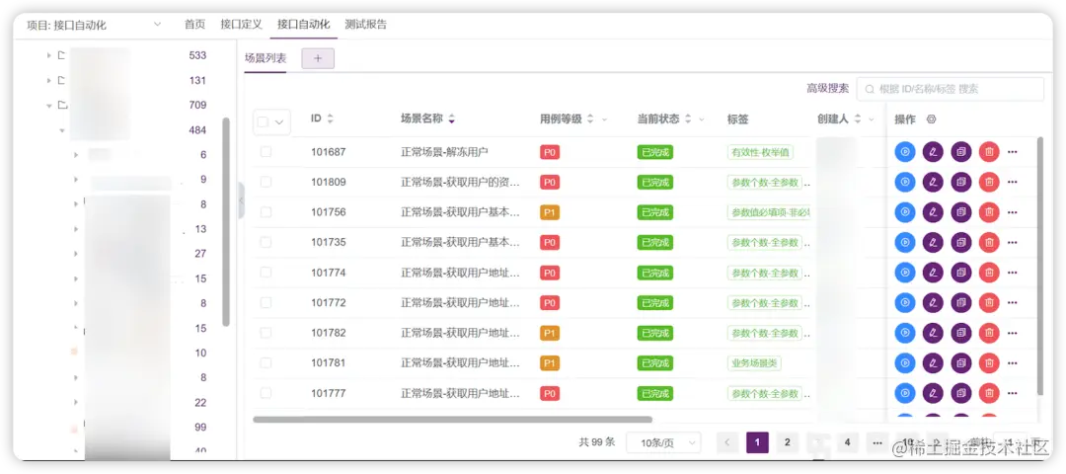Expand the tree folder with count 533
1066x474 pixels.
pos(49,55)
